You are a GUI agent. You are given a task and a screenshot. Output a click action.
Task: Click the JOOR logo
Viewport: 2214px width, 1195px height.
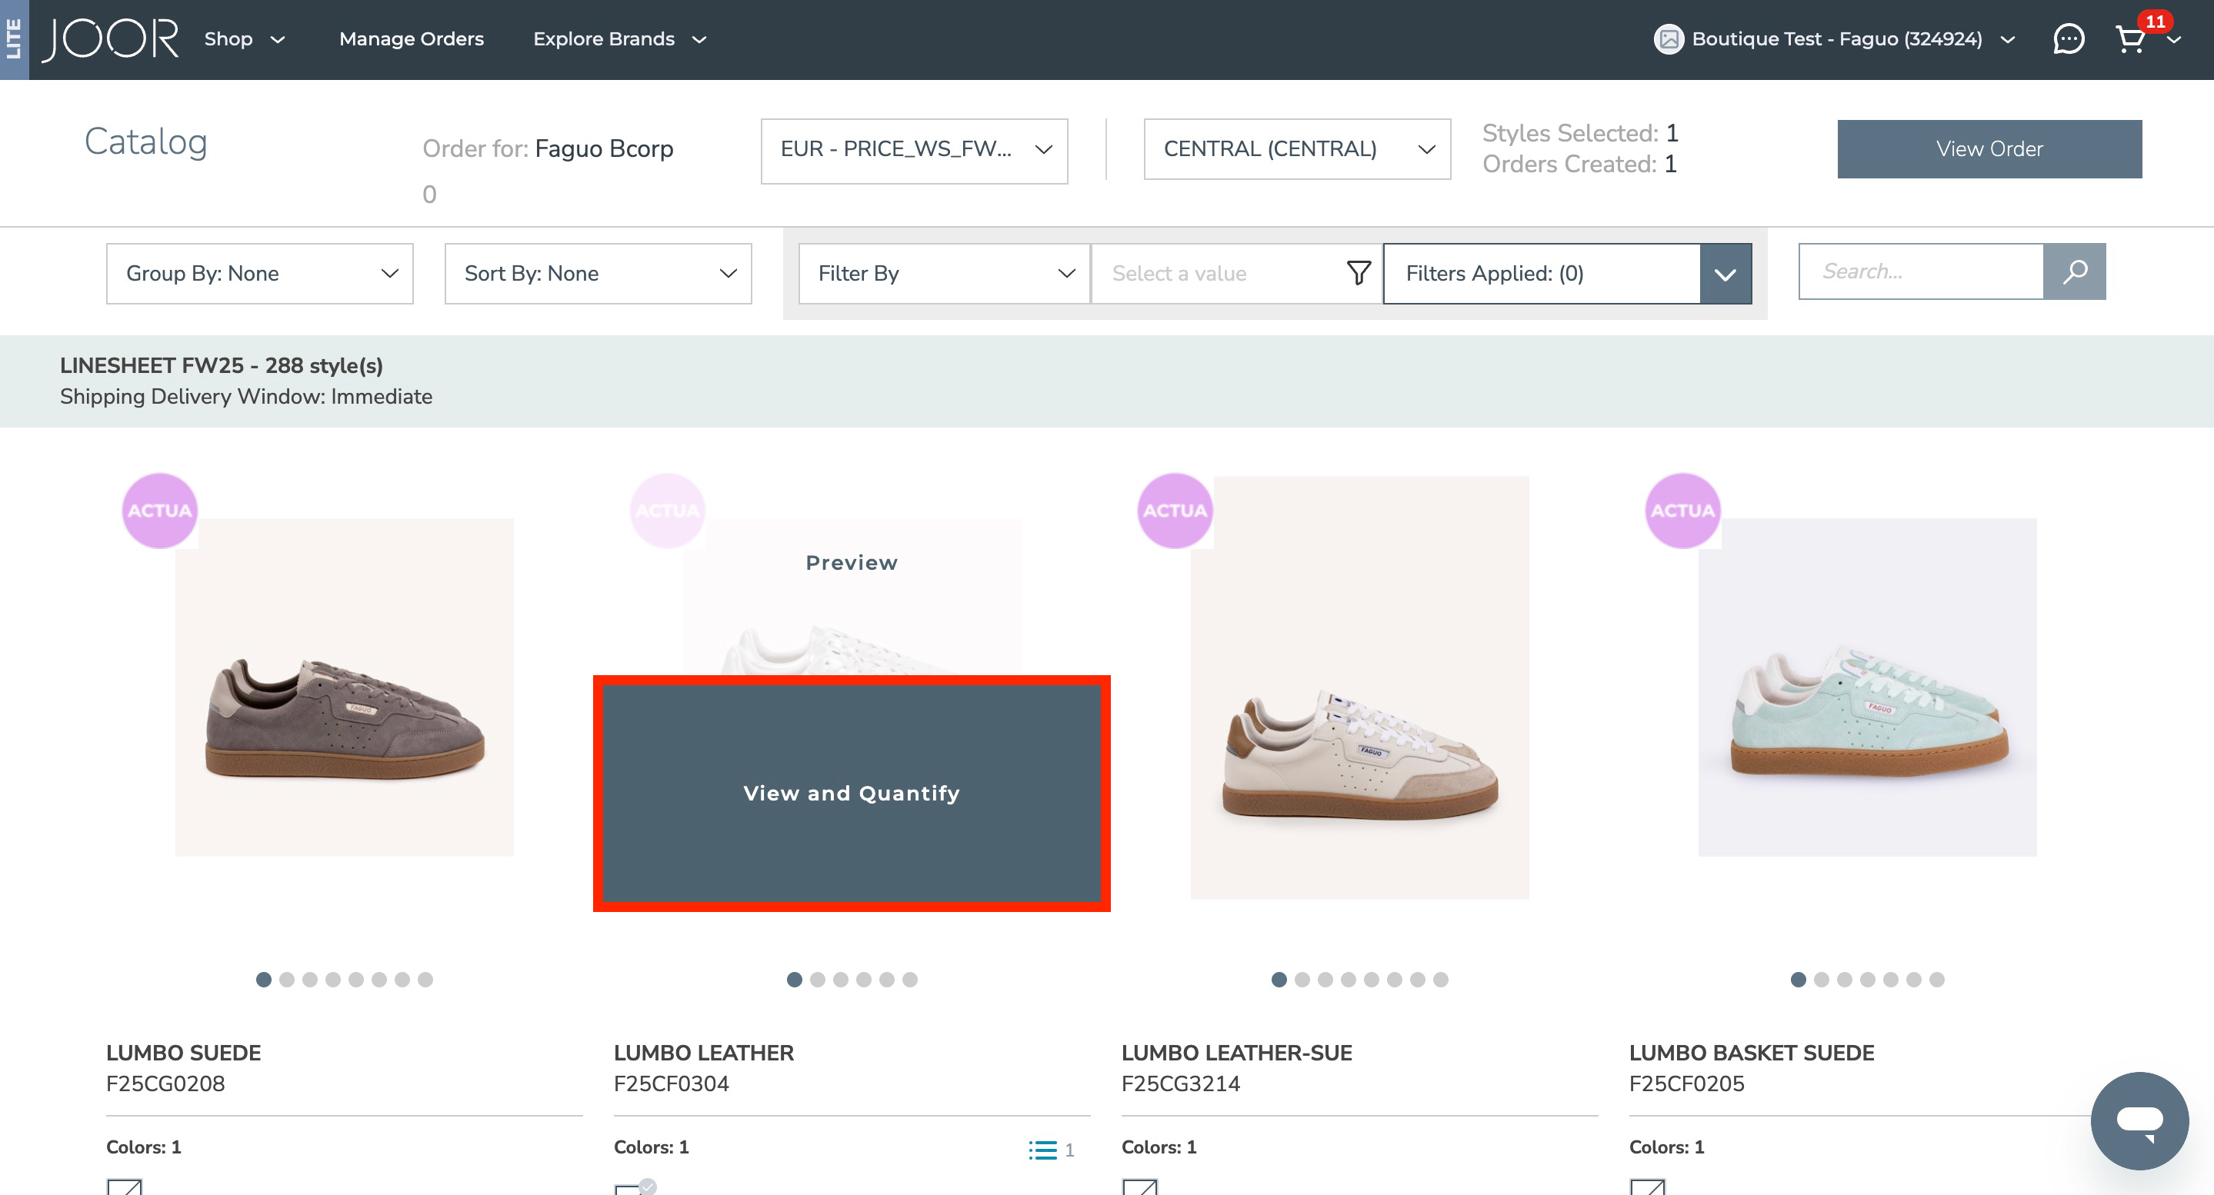(x=110, y=39)
